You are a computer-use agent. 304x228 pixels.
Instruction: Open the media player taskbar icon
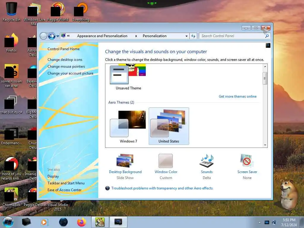click(45, 222)
